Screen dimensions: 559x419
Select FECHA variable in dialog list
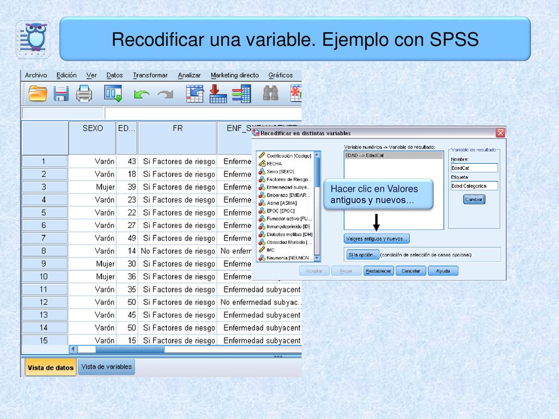(x=270, y=164)
